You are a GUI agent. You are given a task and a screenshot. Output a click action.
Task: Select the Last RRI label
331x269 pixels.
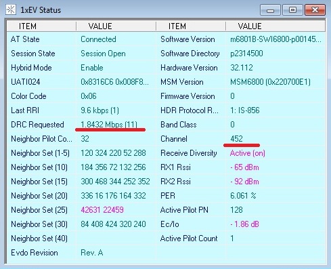(25, 110)
